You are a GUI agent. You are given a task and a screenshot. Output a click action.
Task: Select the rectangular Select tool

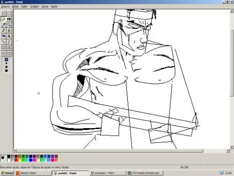(9, 13)
